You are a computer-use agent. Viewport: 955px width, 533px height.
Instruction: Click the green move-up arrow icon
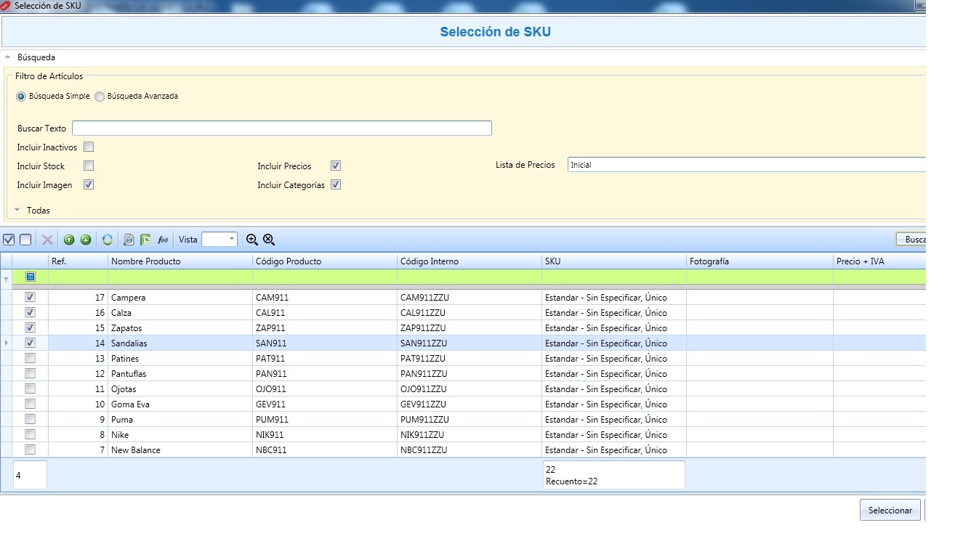pyautogui.click(x=69, y=240)
